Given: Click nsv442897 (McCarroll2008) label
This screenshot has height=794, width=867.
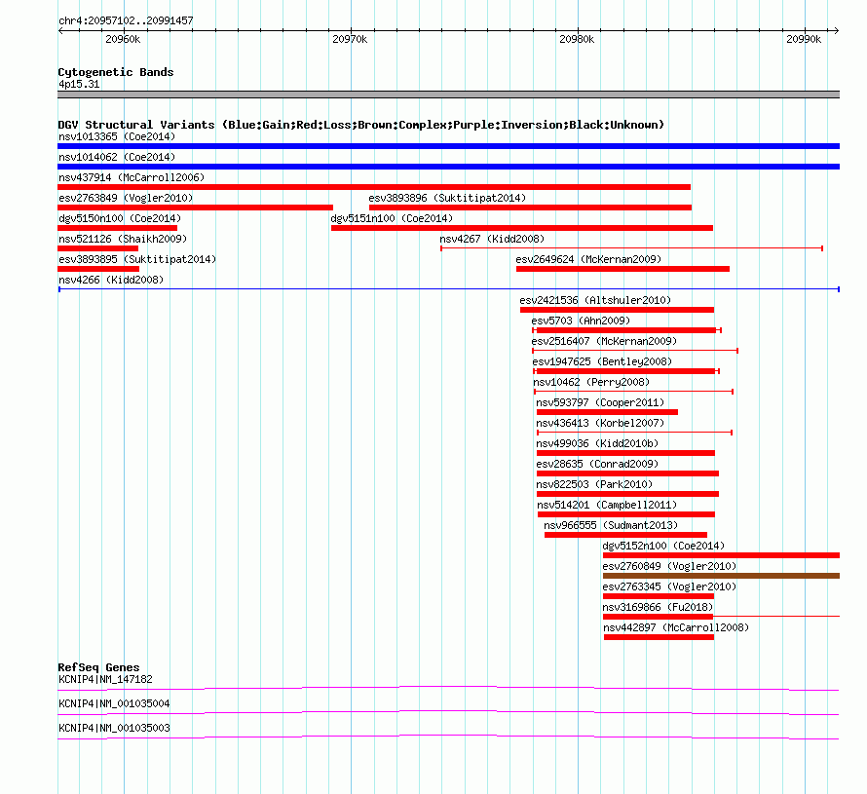Looking at the screenshot, I should [676, 627].
